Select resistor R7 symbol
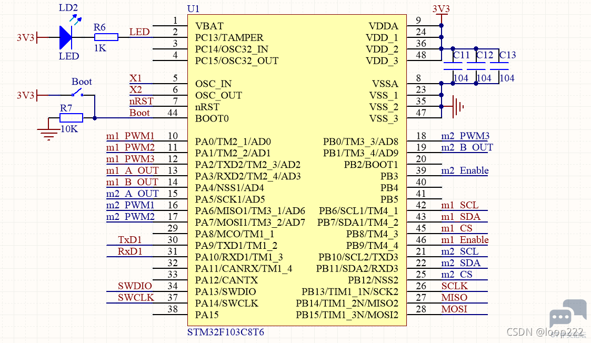 click(x=71, y=118)
